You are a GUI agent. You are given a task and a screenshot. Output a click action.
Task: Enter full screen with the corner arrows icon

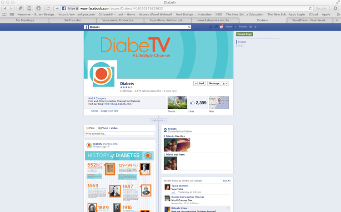point(338,2)
